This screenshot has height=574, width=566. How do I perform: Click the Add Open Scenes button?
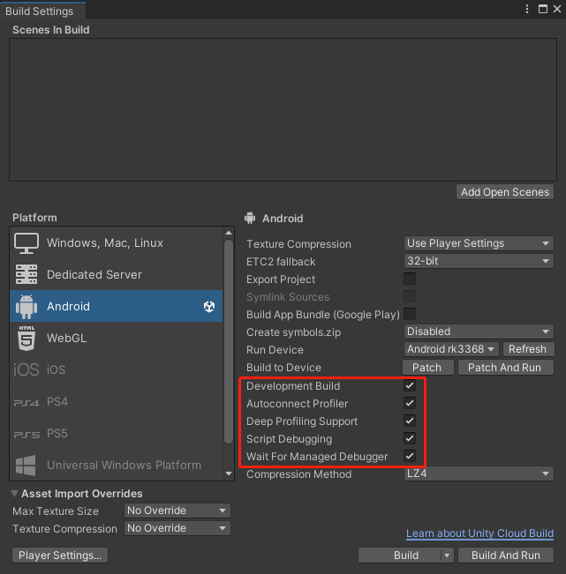coord(505,192)
